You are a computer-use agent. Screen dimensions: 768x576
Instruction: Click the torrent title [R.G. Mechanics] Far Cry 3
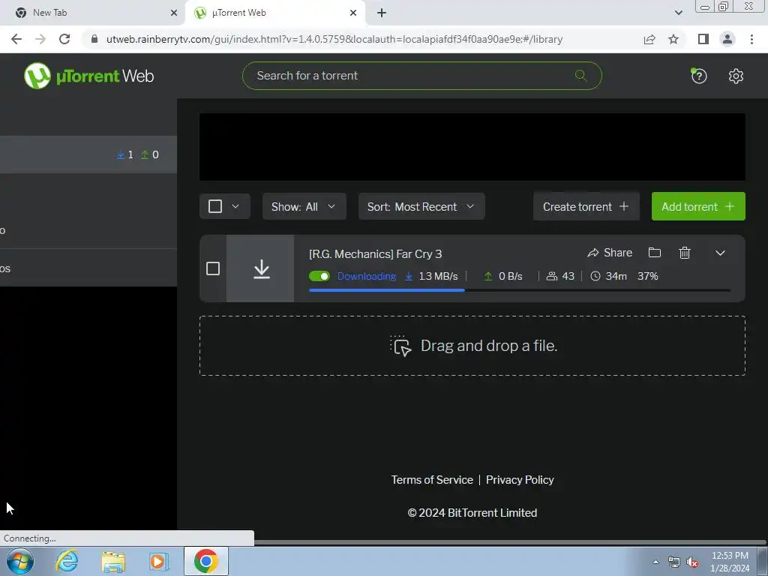(x=375, y=253)
